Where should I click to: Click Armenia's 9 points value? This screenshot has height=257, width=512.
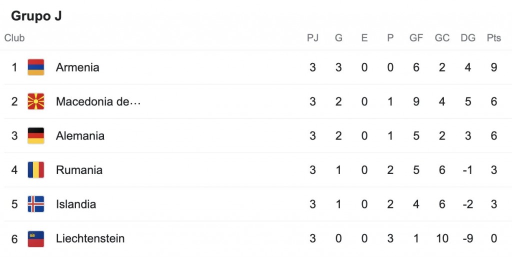click(493, 67)
